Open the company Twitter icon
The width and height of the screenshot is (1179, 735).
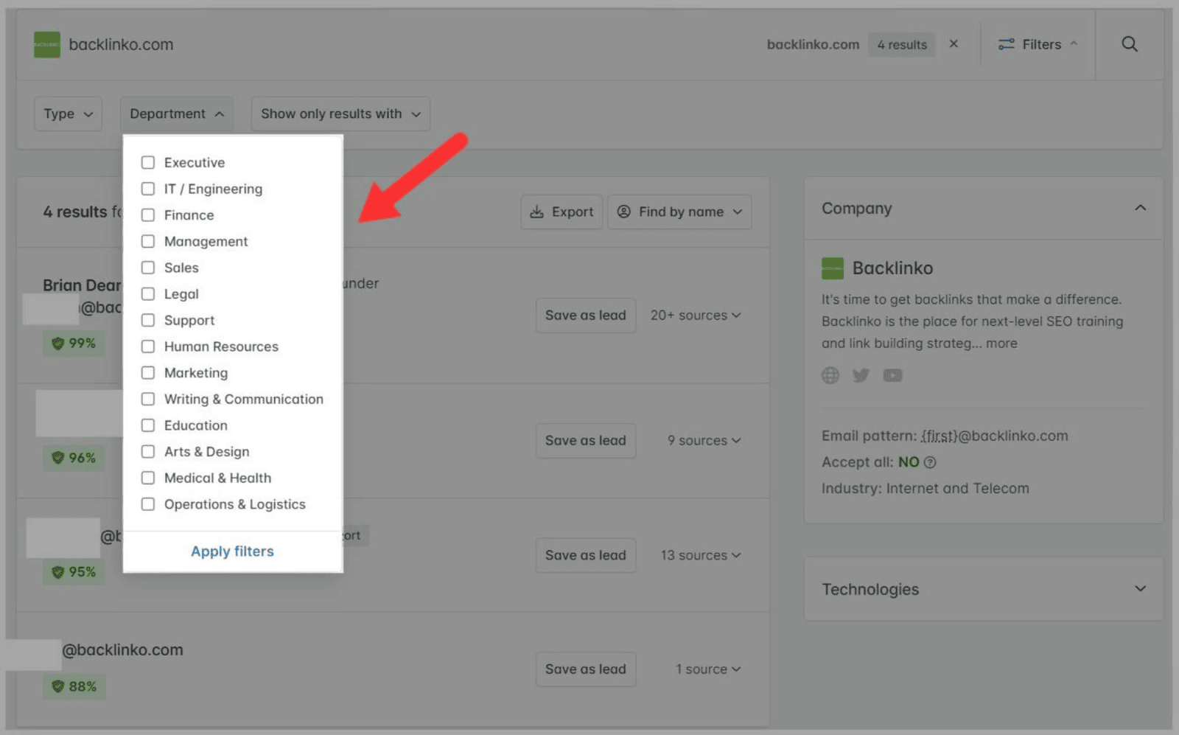coord(861,375)
